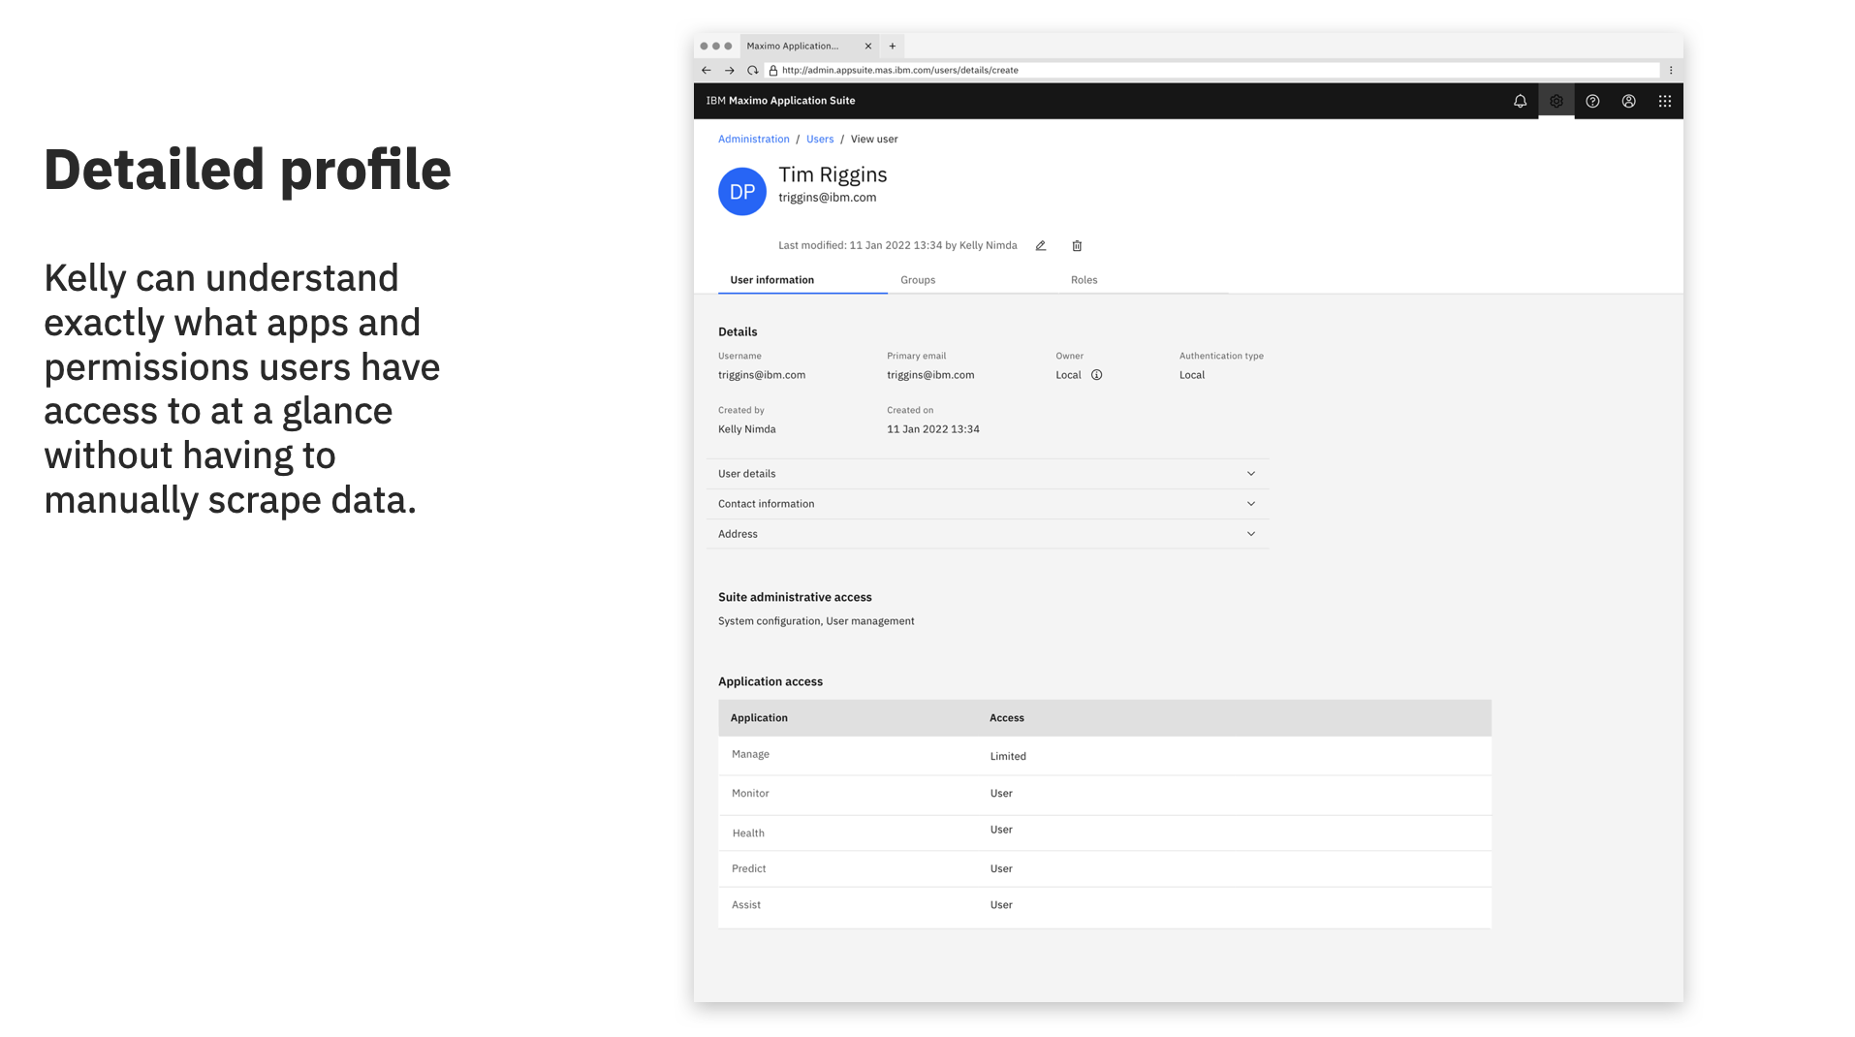Click the Last modified timestamp text
1855x1037 pixels.
coord(896,246)
